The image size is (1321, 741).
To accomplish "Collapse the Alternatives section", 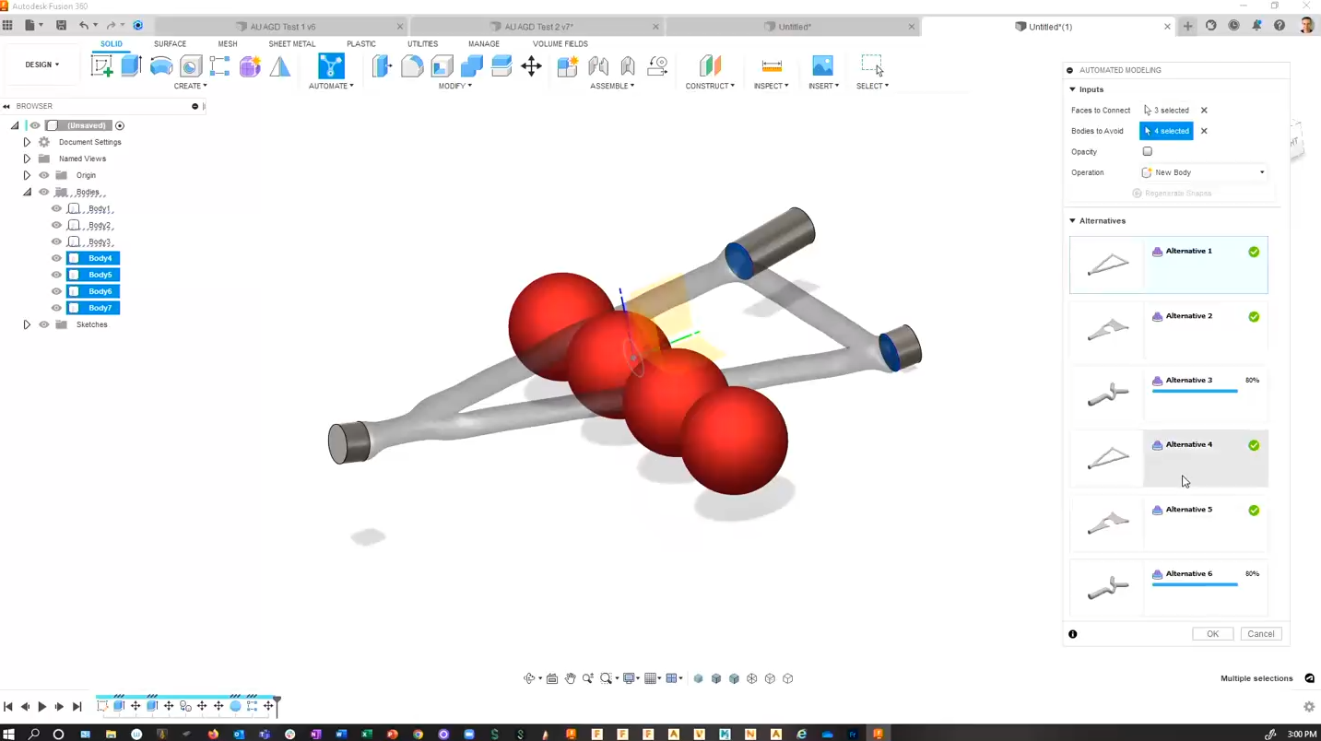I will pos(1071,220).
